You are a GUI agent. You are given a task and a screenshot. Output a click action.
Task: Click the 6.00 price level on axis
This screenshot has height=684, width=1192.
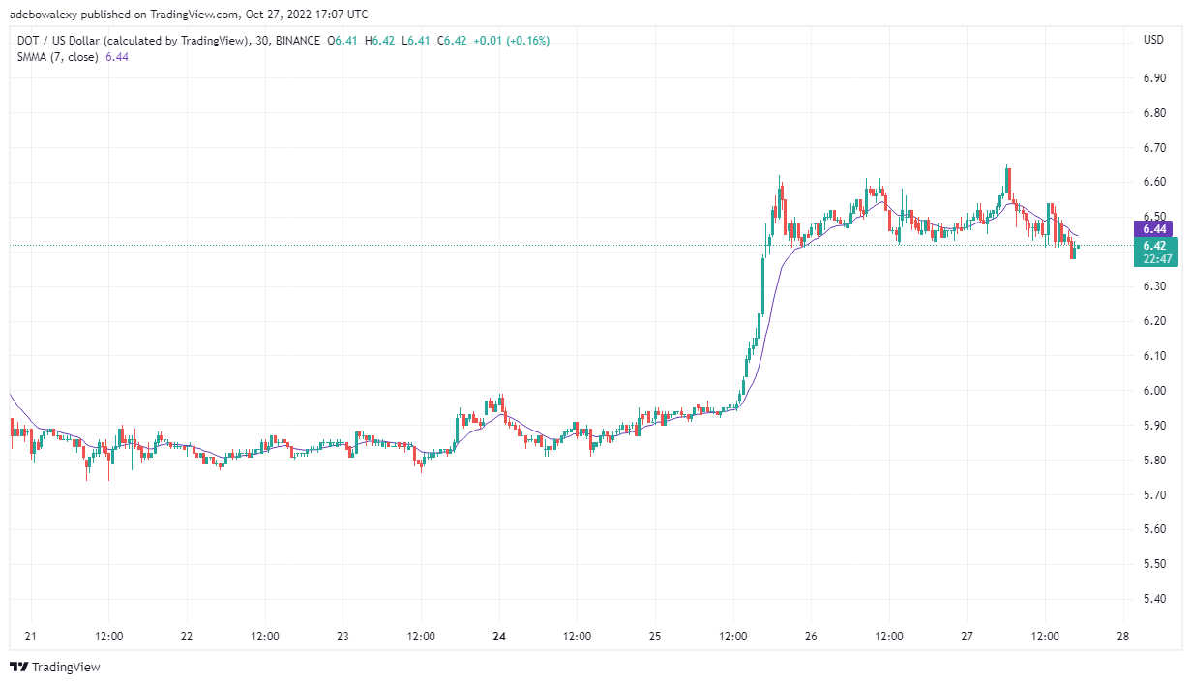(1153, 391)
